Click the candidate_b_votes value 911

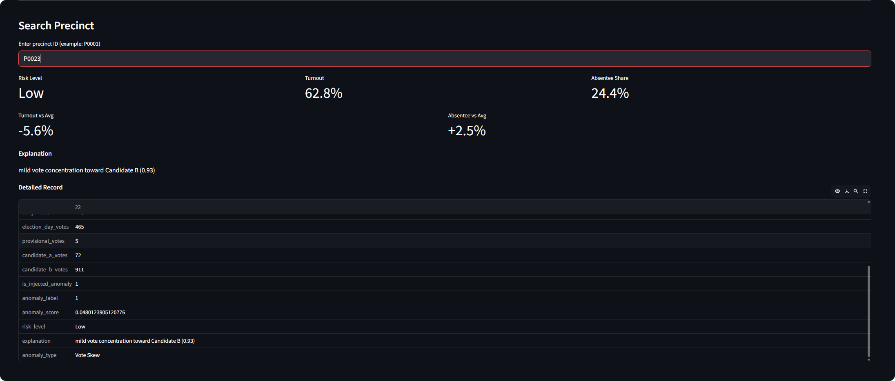80,270
